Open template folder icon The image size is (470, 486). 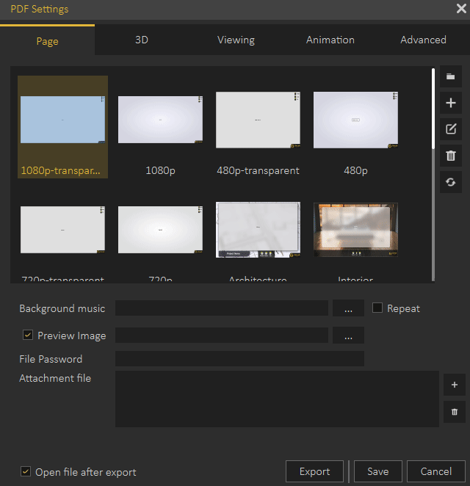point(451,77)
